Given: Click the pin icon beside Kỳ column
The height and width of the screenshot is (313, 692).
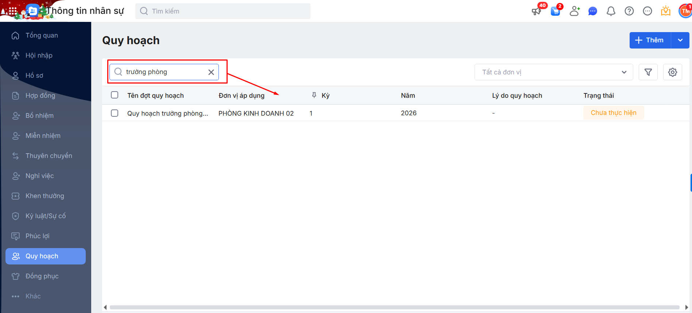Looking at the screenshot, I should tap(314, 95).
